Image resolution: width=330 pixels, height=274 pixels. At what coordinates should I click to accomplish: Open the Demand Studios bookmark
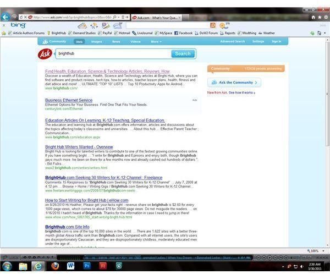pos(82,33)
